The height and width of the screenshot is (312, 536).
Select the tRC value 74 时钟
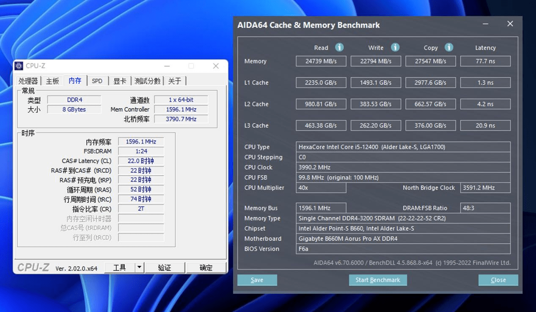(141, 199)
